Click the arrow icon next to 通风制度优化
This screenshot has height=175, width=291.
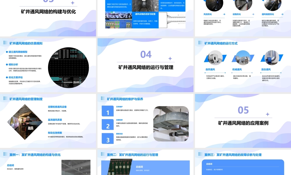click(x=282, y=14)
